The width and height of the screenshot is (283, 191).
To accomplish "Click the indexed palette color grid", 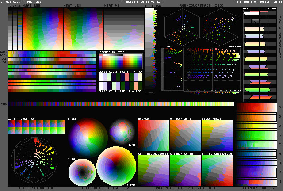I will point(120,61).
